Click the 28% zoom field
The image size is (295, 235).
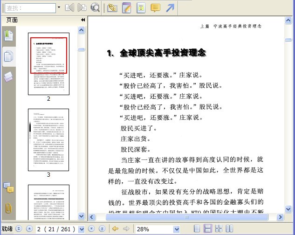[x=154, y=229]
